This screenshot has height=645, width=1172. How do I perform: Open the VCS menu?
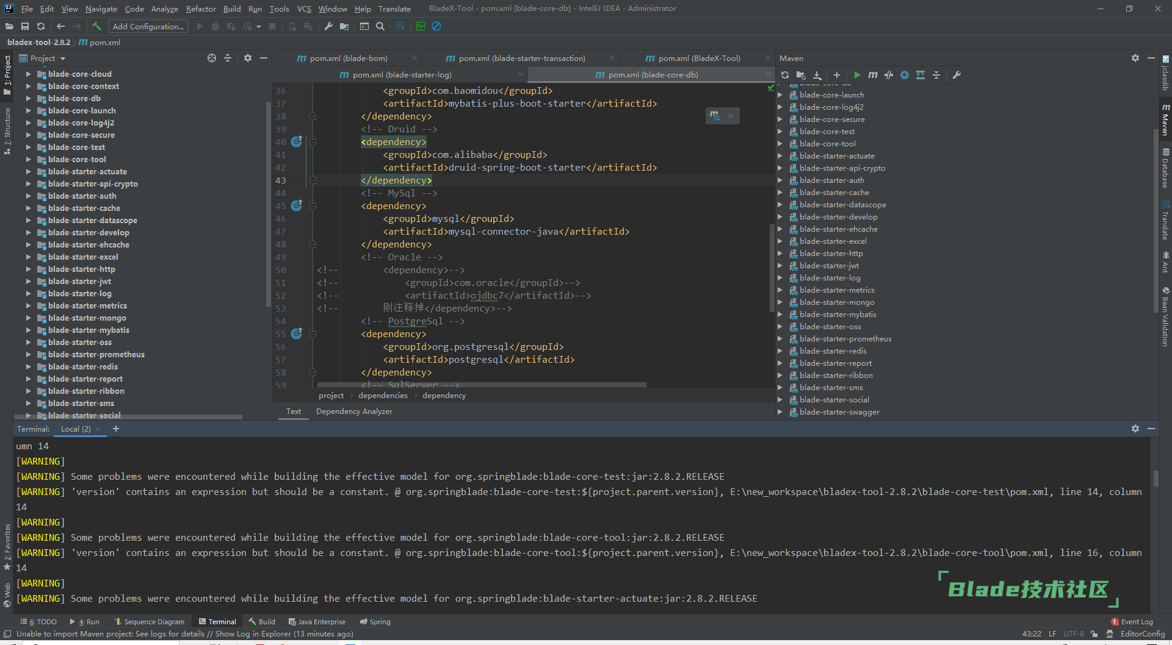[304, 9]
